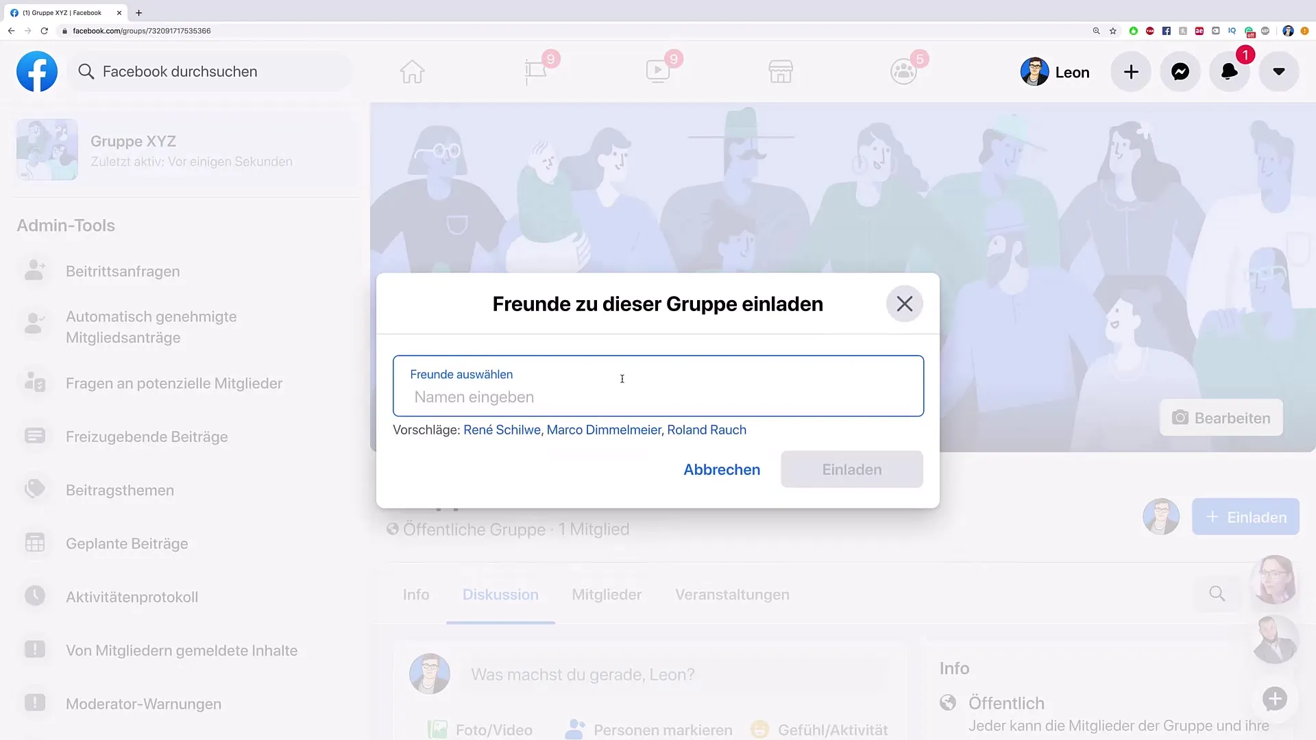
Task: Click Personen markieren in the composer
Action: click(648, 730)
